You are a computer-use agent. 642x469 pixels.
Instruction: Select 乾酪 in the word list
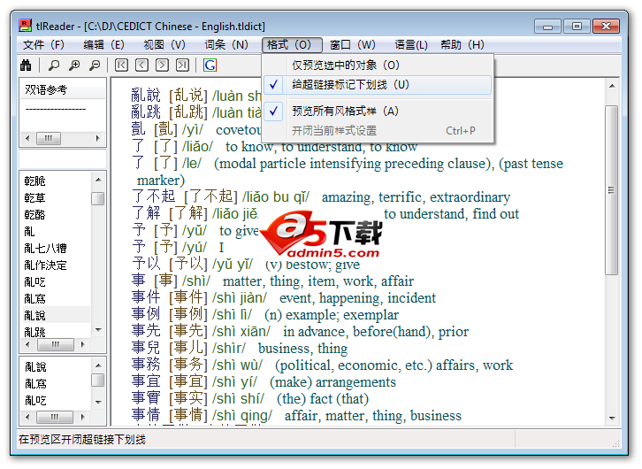pyautogui.click(x=34, y=215)
